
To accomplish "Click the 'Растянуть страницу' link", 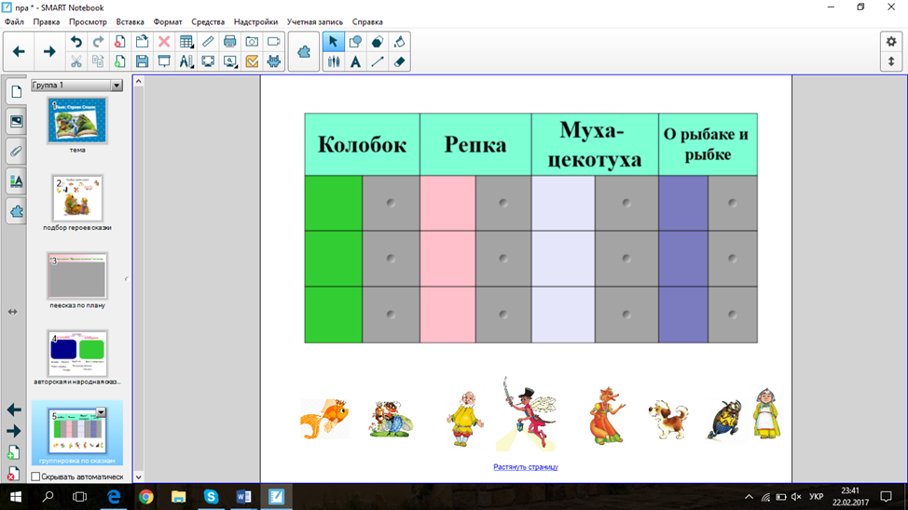I will coord(525,467).
